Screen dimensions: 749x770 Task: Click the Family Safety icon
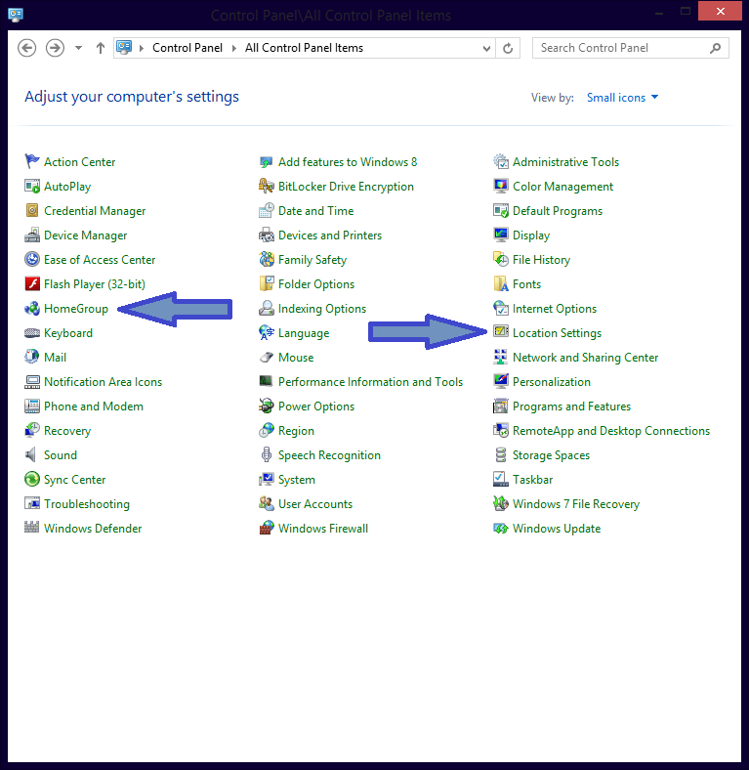tap(266, 259)
